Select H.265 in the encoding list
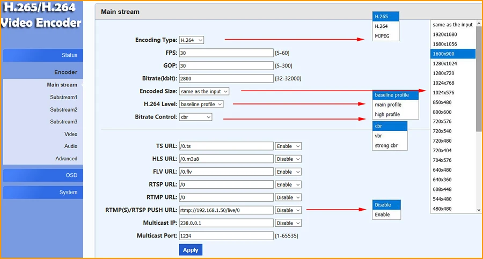 (x=386, y=17)
